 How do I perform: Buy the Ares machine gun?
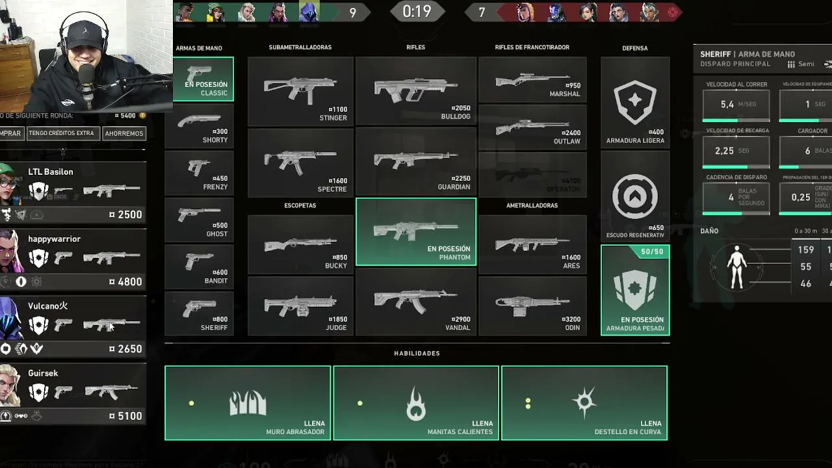pos(532,244)
